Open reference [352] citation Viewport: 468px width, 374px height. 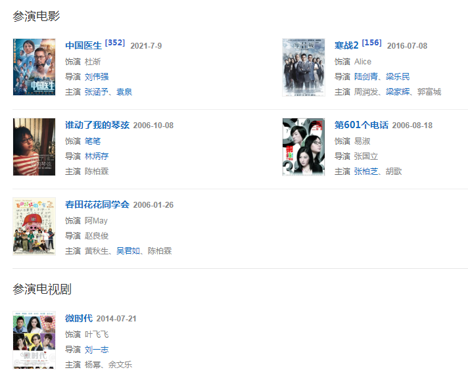tap(115, 43)
